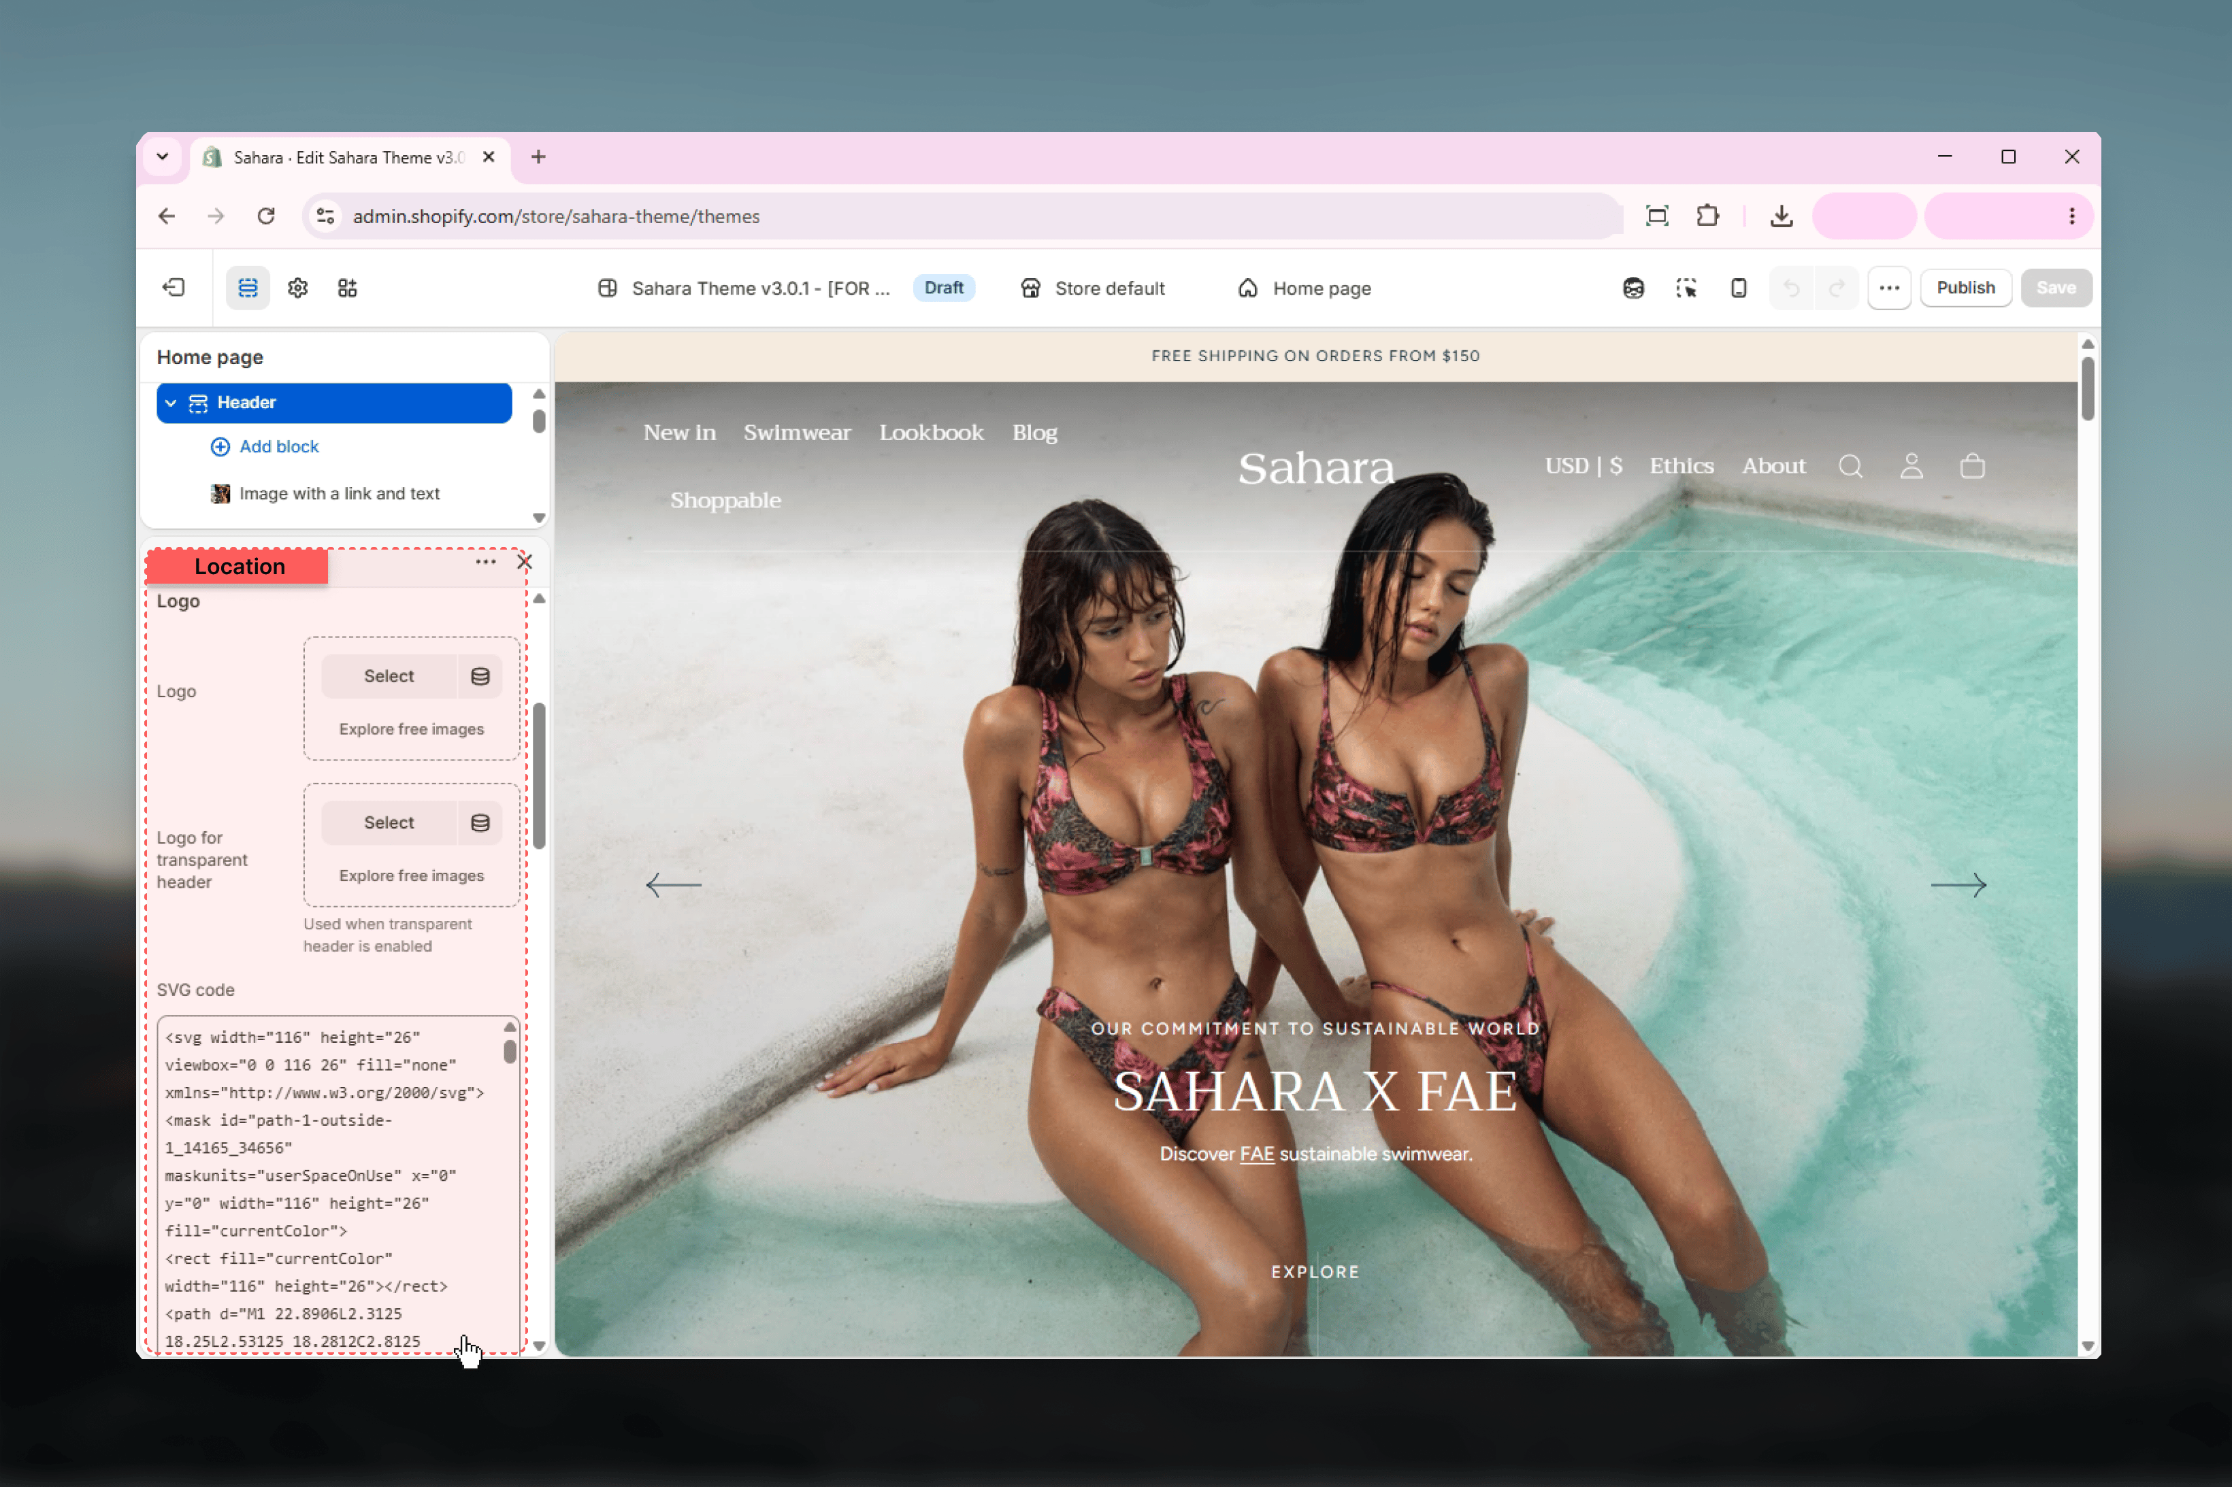Click the inspector selection tool icon
Viewport: 2232px width, 1487px height.
coord(1686,287)
